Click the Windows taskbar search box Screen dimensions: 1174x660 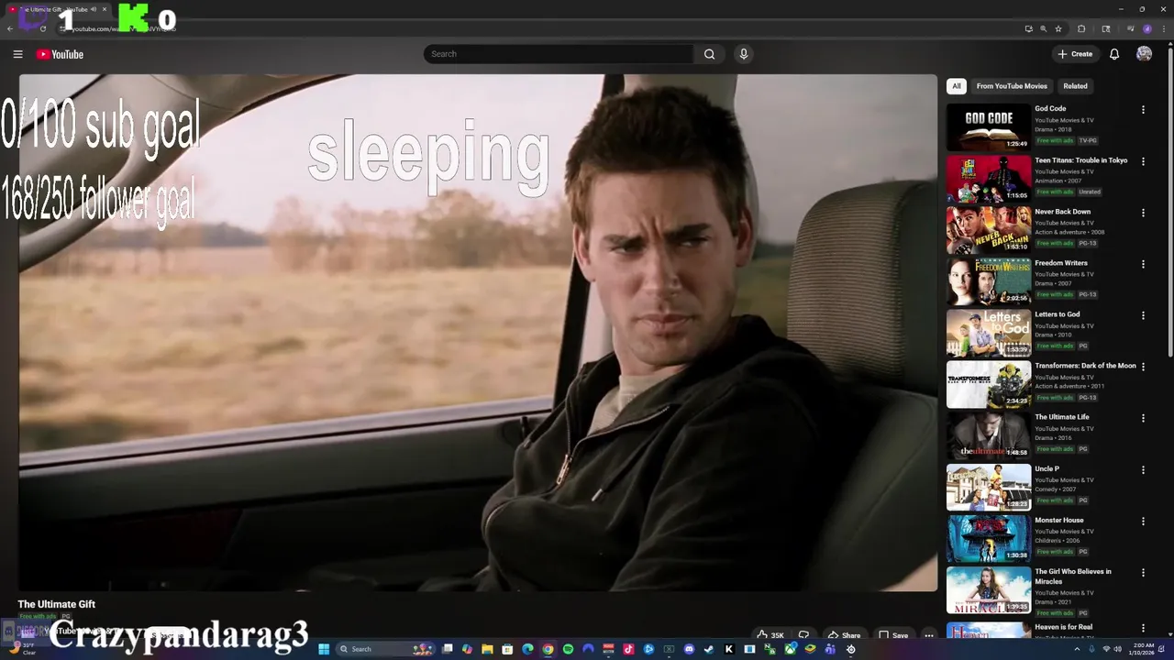386,649
